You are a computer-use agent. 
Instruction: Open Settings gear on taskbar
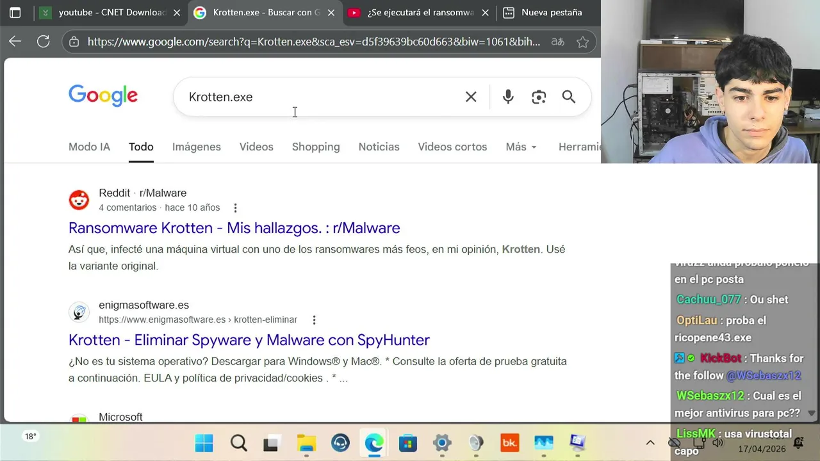coord(442,442)
